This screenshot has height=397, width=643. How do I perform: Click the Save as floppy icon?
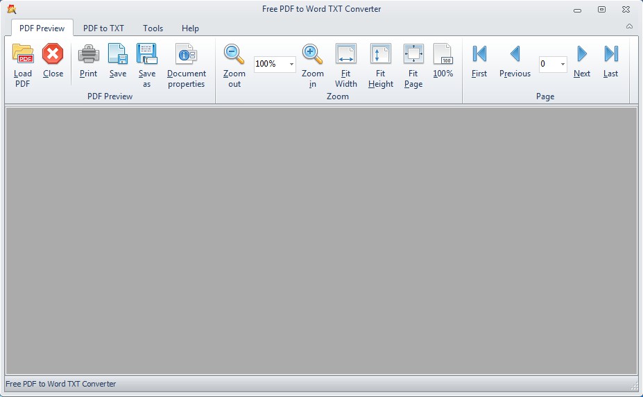[x=147, y=53]
